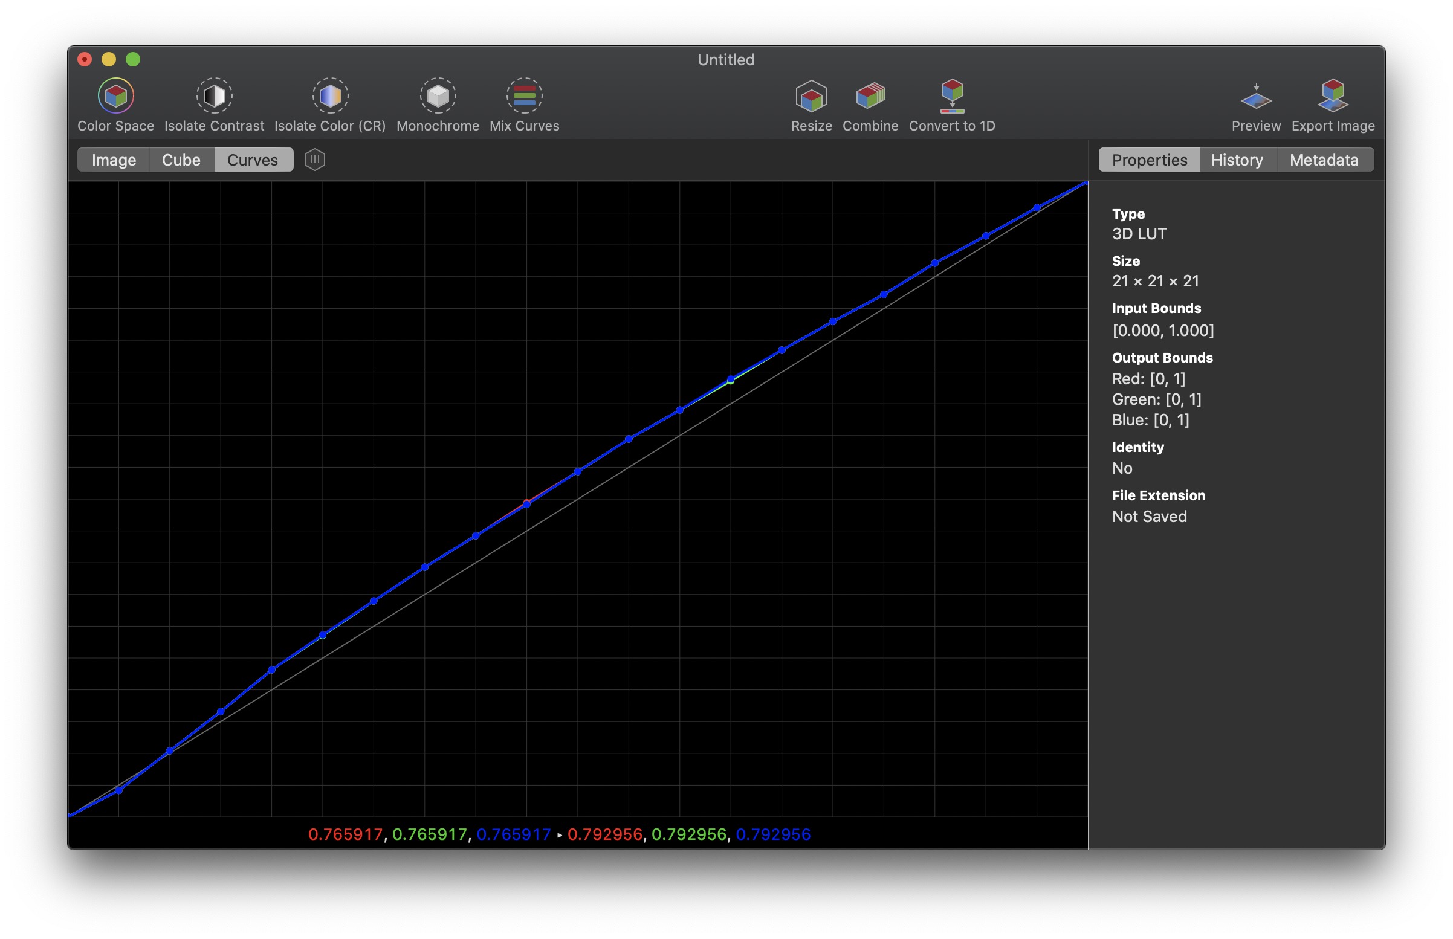
Task: Click the blue output value 0.792956
Action: (773, 834)
